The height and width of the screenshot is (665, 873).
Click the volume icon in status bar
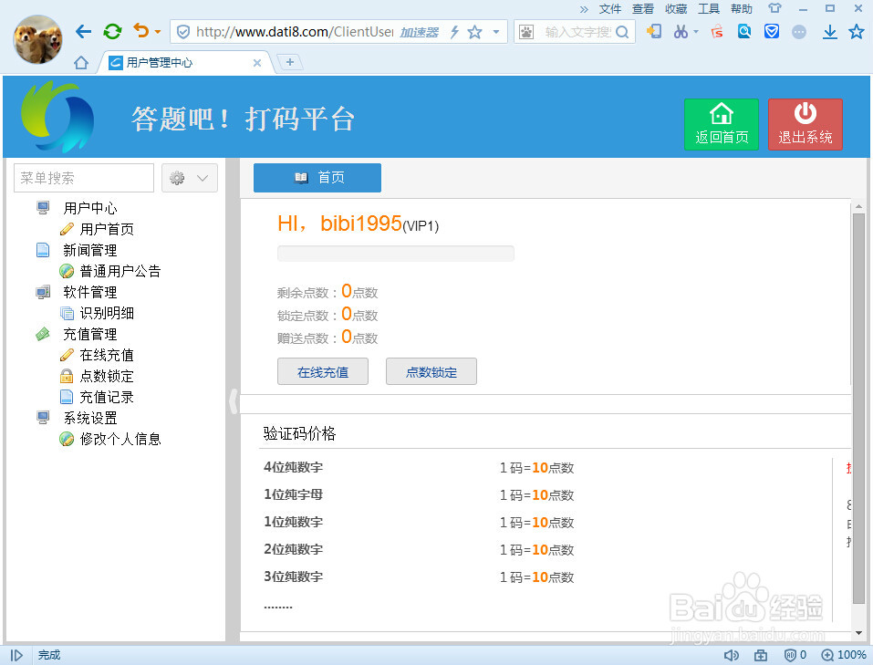(x=731, y=654)
